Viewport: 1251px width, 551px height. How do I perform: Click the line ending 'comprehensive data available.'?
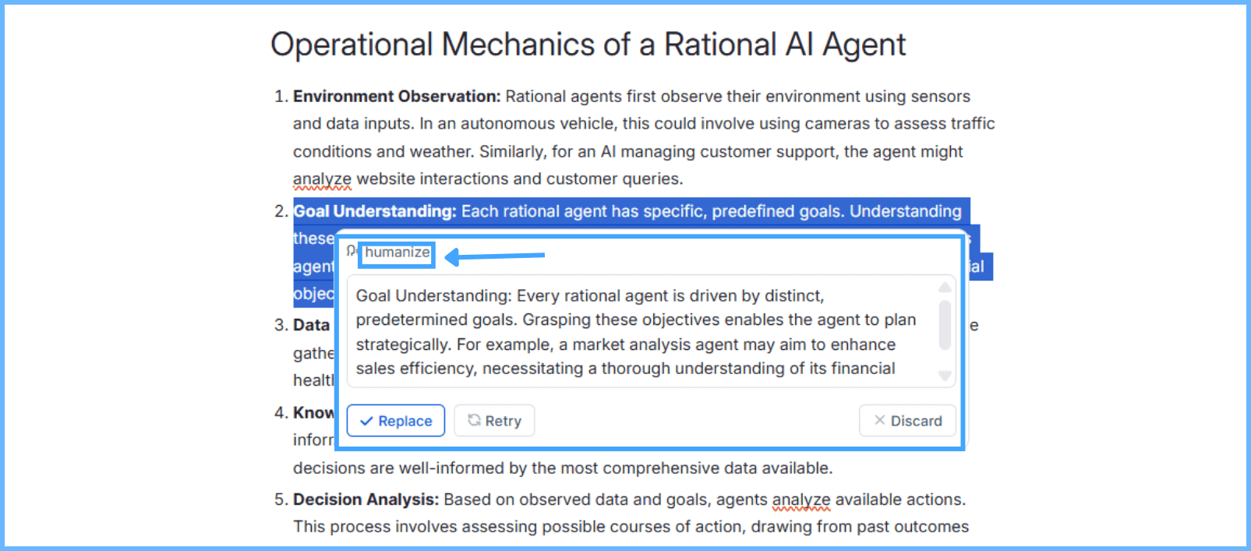[x=563, y=468]
